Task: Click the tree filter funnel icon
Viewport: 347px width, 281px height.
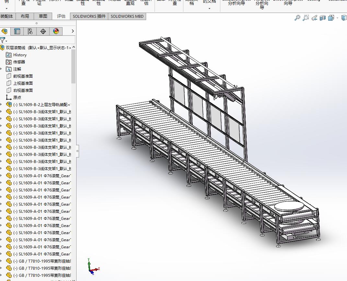Action: pyautogui.click(x=3, y=40)
